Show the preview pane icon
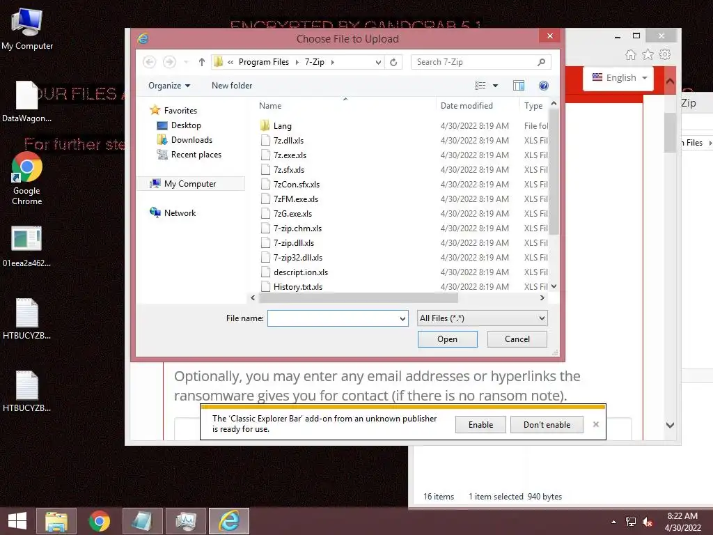 tap(518, 86)
